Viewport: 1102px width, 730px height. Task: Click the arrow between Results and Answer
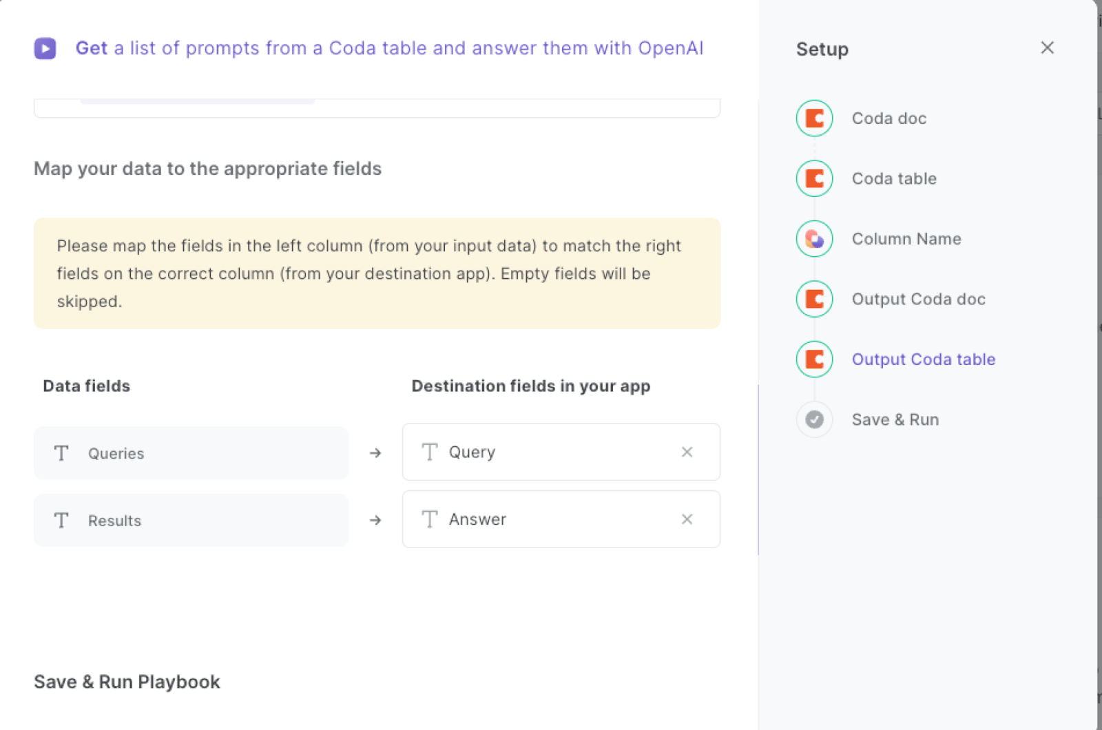[375, 521]
